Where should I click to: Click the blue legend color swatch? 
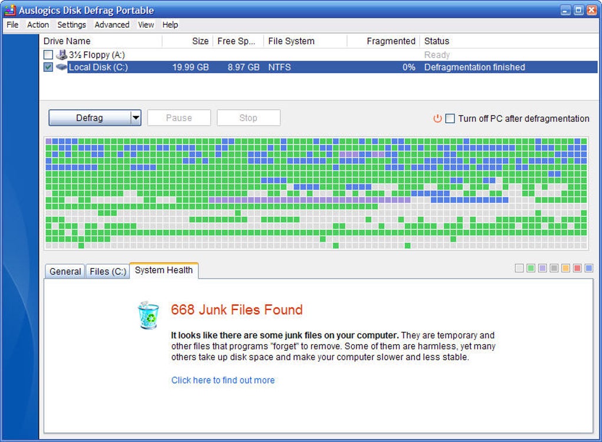tap(588, 268)
